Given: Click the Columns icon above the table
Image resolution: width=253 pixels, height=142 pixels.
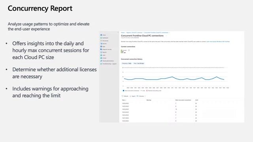Looking at the screenshot, I should 138,96.
